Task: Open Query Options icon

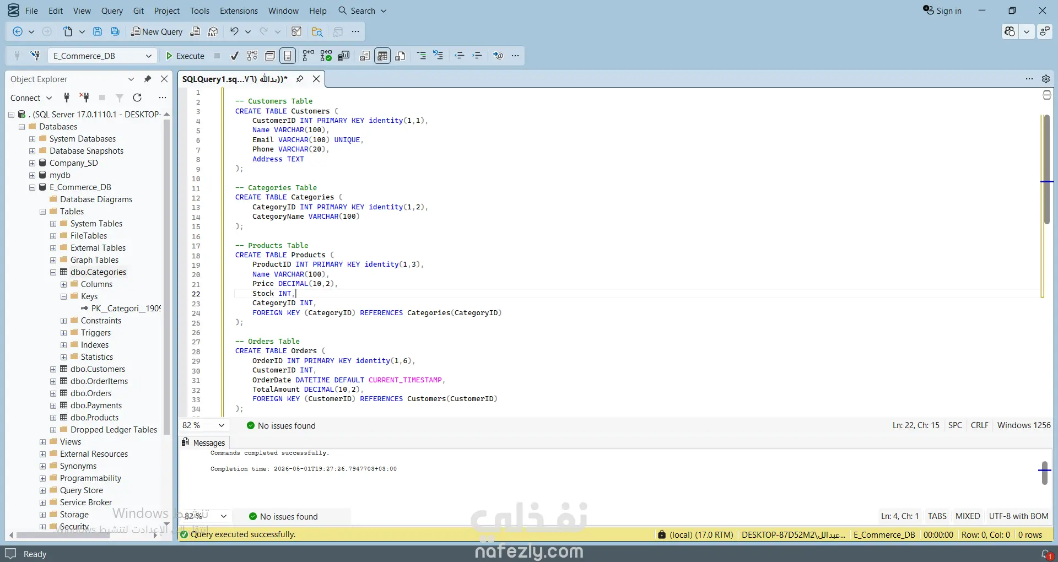Action: (x=270, y=56)
